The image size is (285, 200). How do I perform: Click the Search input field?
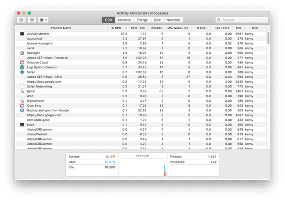(x=240, y=20)
